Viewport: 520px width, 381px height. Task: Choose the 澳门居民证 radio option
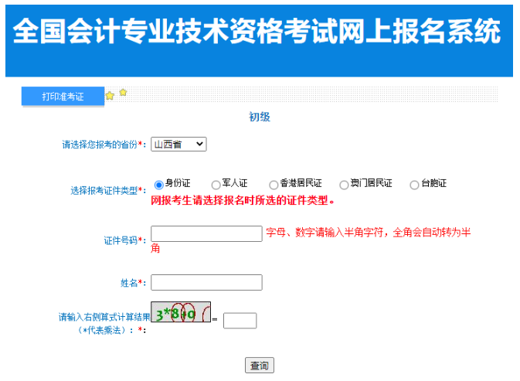[344, 185]
